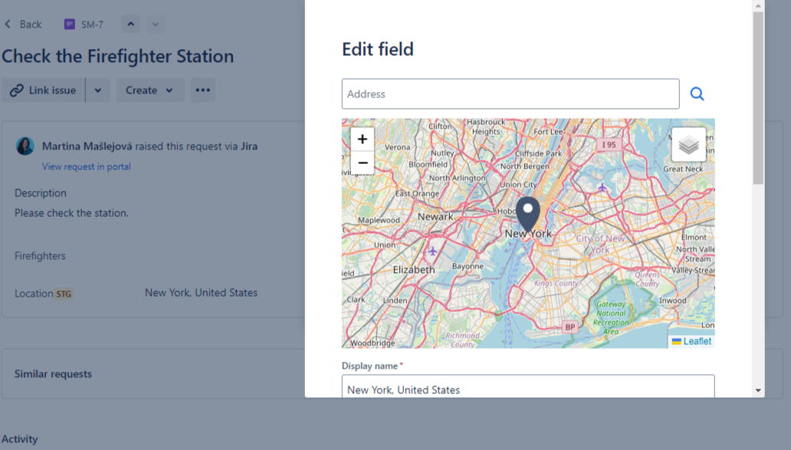The height and width of the screenshot is (450, 791).
Task: Go to previous issue with up arrow
Action: tap(130, 25)
